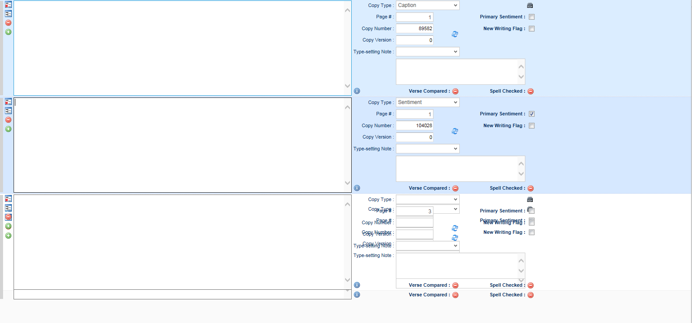Open Copy Type dropdown showing Caption

tap(427, 5)
